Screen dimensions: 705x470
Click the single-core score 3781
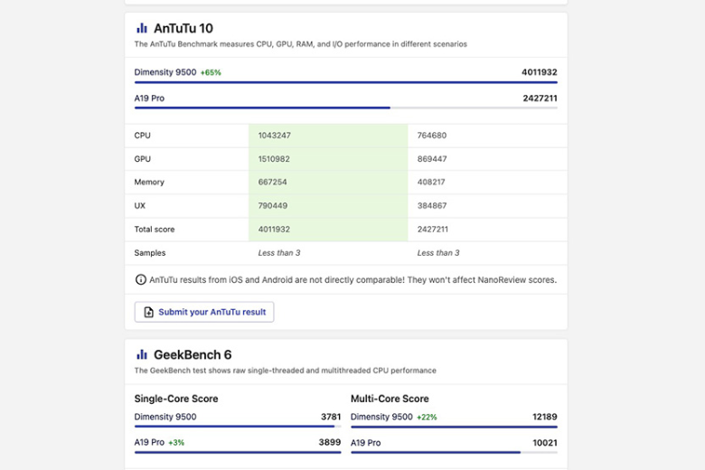tap(331, 417)
